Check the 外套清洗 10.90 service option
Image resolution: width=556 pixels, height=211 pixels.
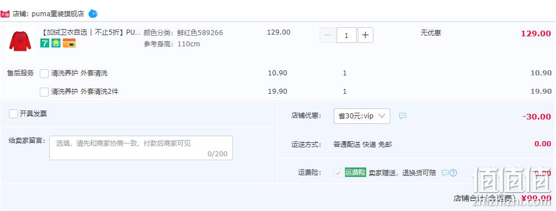(44, 74)
